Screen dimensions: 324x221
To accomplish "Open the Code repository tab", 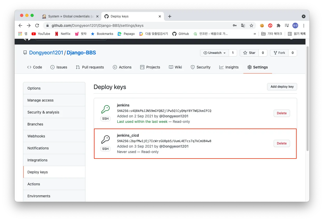I will [x=34, y=67].
